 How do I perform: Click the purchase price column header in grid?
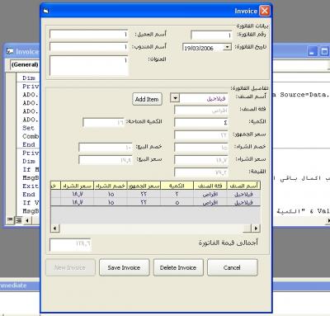pyautogui.click(x=78, y=186)
